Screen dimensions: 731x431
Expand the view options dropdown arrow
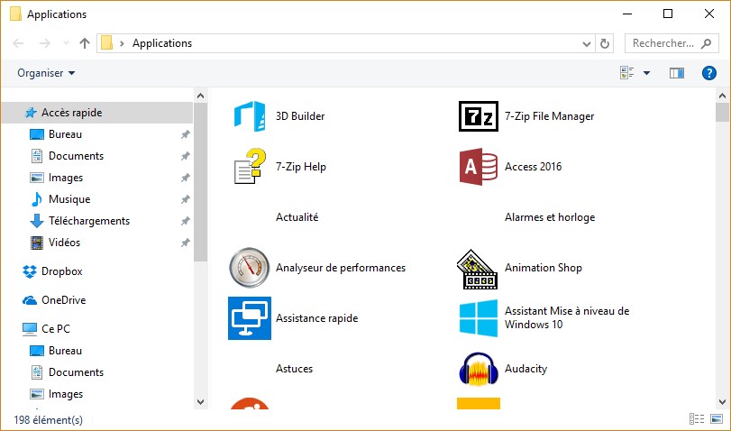646,73
